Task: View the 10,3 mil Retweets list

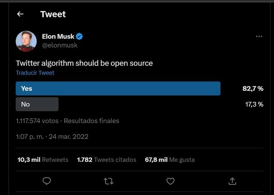Action: point(43,160)
